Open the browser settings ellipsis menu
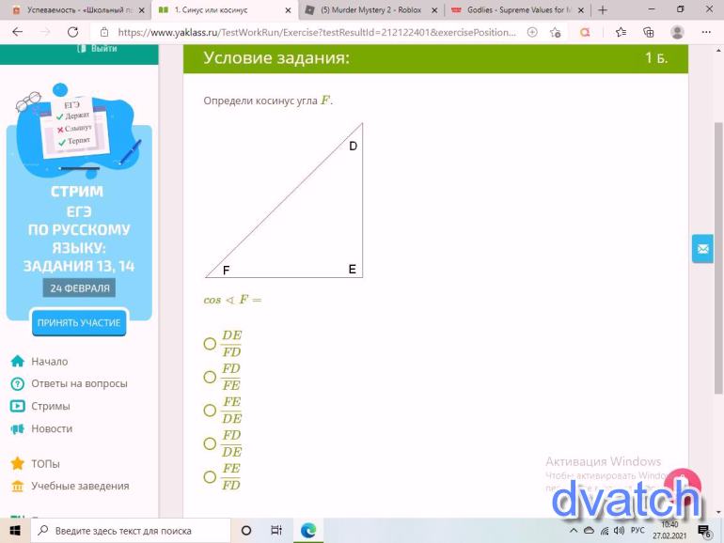 (x=706, y=31)
